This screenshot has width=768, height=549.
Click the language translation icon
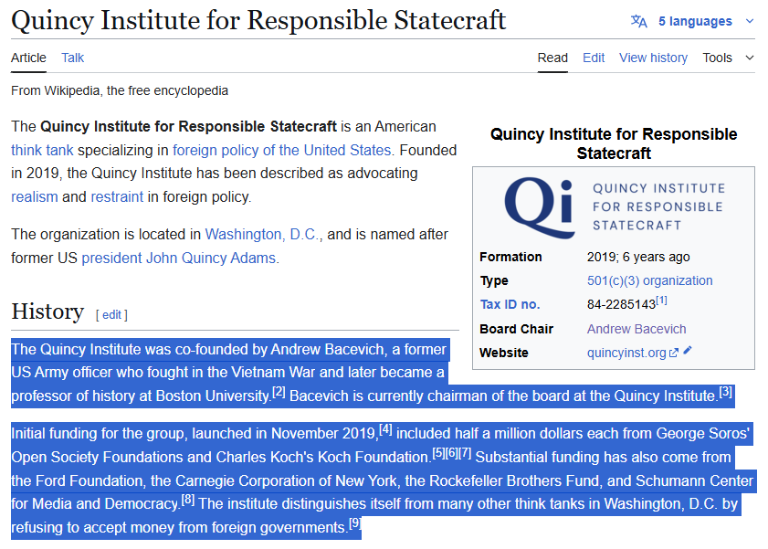(638, 21)
